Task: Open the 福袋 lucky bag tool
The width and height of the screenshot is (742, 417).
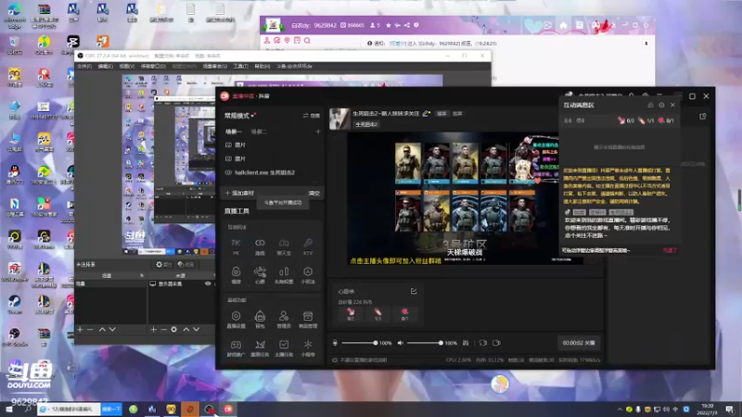Action: click(236, 275)
